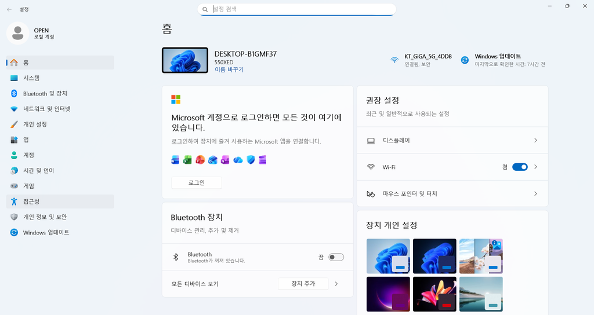This screenshot has height=315, width=594.
Task: Click the Wi-Fi status icon near KT_GiGA_5G_4DD8
Action: click(394, 60)
